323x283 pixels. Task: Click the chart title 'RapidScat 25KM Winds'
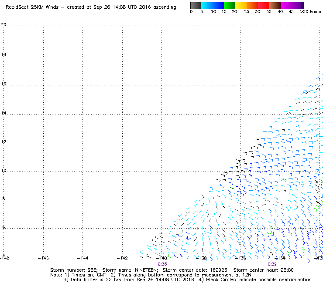tap(32, 7)
